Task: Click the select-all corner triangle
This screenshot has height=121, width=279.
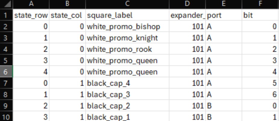Action: point(6,4)
